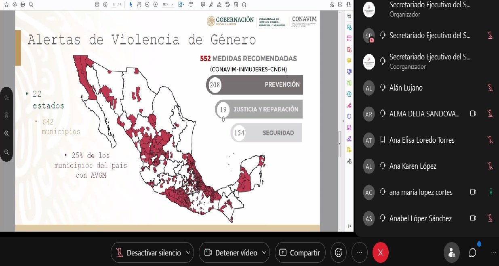This screenshot has width=499, height=266.
Task: Click the Compartir share button
Action: tap(300, 253)
